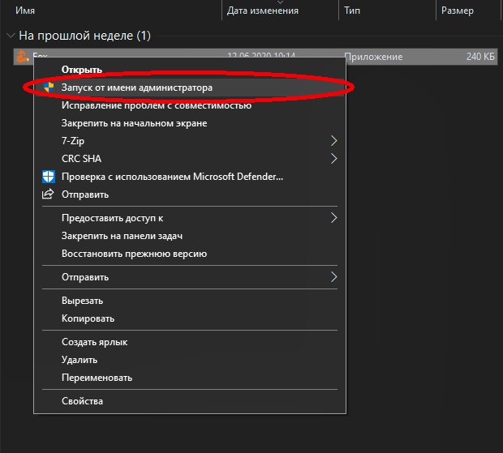Choose Закрепить на панели задач
The height and width of the screenshot is (453, 503).
tap(190, 236)
